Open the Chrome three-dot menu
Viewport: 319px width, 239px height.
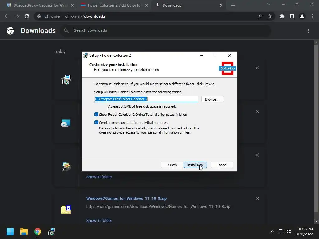(x=312, y=16)
